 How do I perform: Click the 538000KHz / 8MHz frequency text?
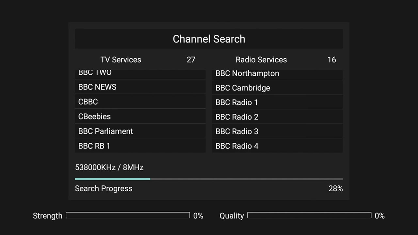(109, 167)
